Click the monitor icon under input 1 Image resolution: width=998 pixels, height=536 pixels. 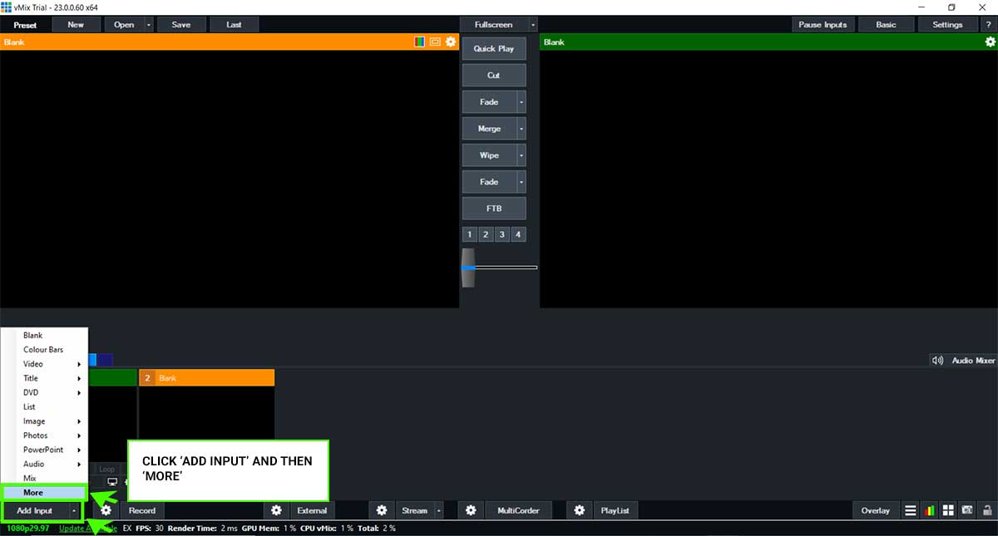tap(112, 482)
